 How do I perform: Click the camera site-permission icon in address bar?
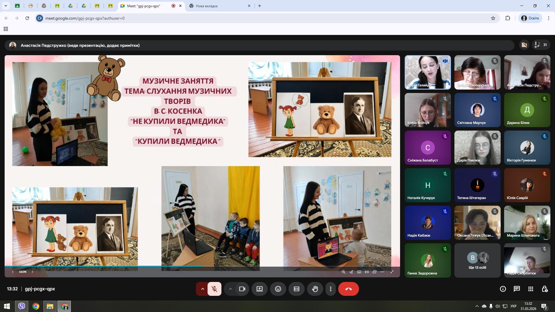40,18
